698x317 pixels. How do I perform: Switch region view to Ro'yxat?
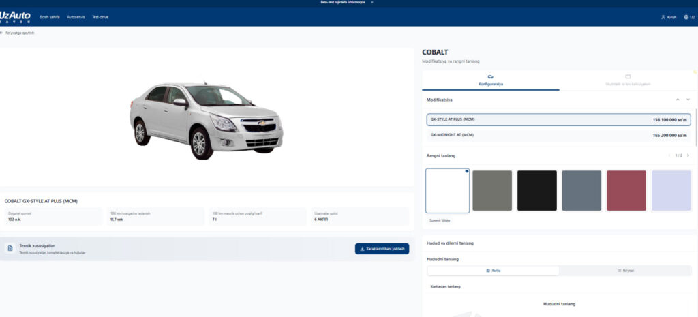tap(626, 271)
